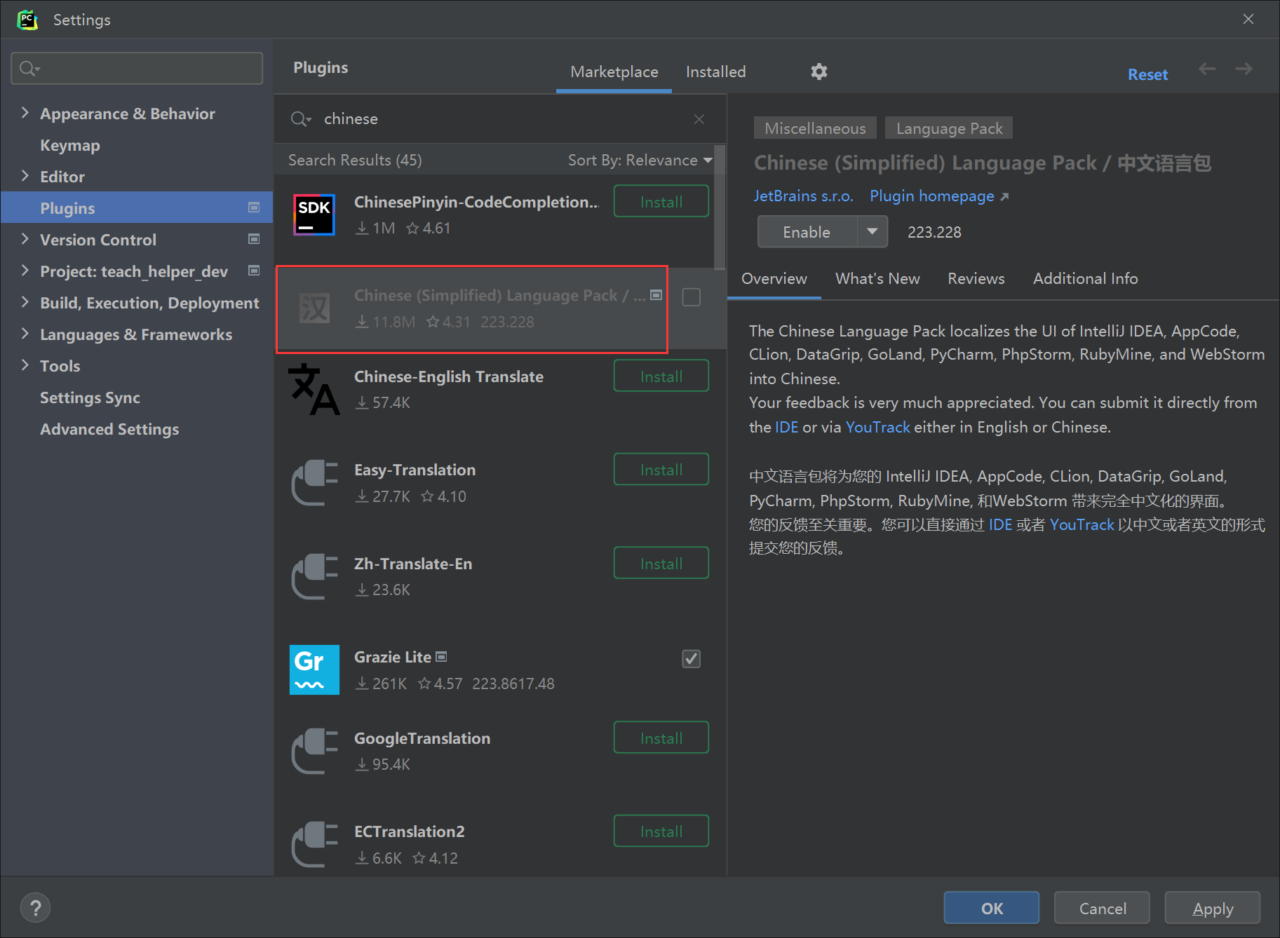This screenshot has width=1280, height=938.
Task: Expand the Appearance & Behavior tree node
Action: coord(25,113)
